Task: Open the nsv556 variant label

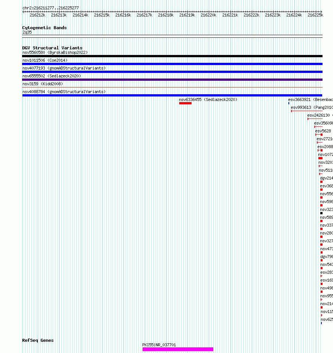Action: [x=327, y=194]
